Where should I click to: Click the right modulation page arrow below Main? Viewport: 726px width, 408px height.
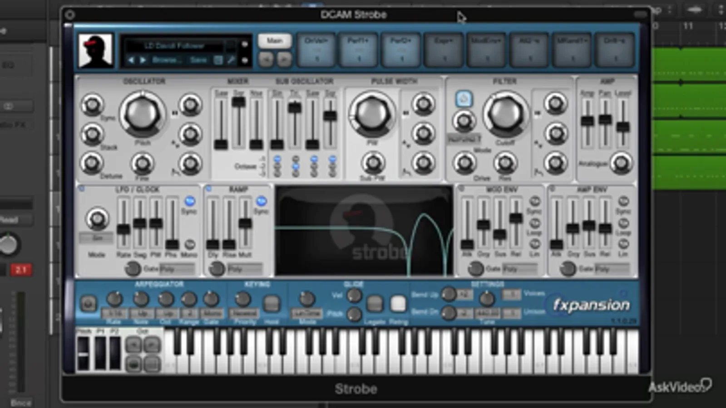tap(283, 59)
